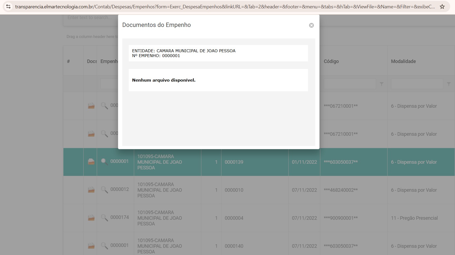View details magnifier for empenho 0000174
Image resolution: width=455 pixels, height=255 pixels.
[x=104, y=218]
